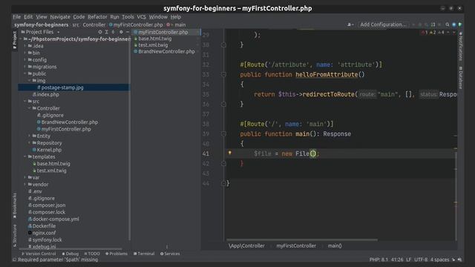
Task: Click the 4 spaces indent setting
Action: click(x=439, y=260)
